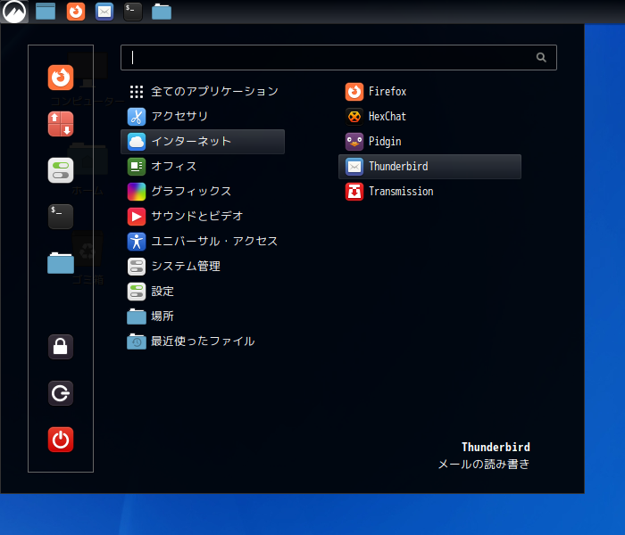Open the オフィス category
Screen dimensions: 625x535
pyautogui.click(x=203, y=167)
